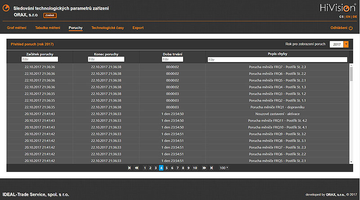The image size is (360, 200).
Task: Open the year selection dropdown arrow
Action: [x=346, y=44]
